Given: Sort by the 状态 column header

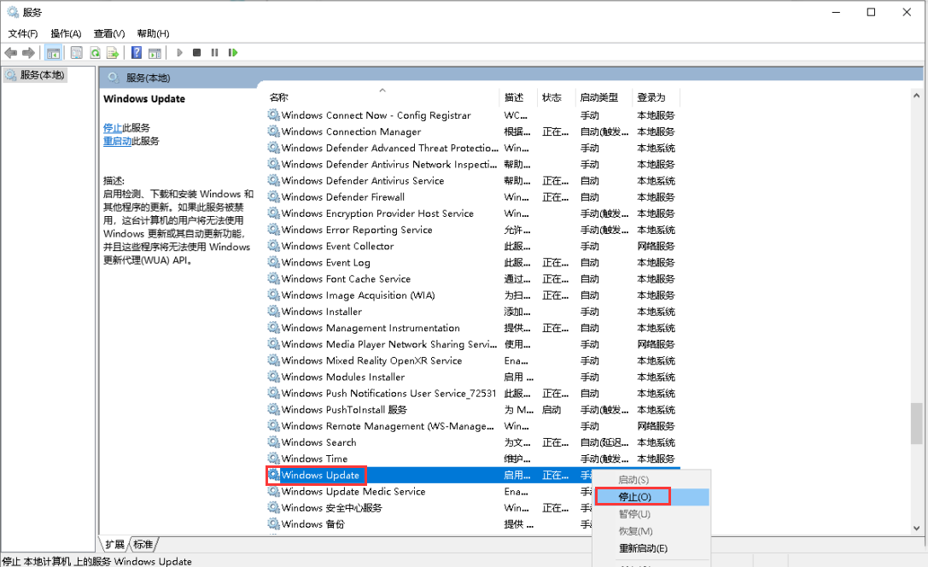Looking at the screenshot, I should click(x=556, y=97).
